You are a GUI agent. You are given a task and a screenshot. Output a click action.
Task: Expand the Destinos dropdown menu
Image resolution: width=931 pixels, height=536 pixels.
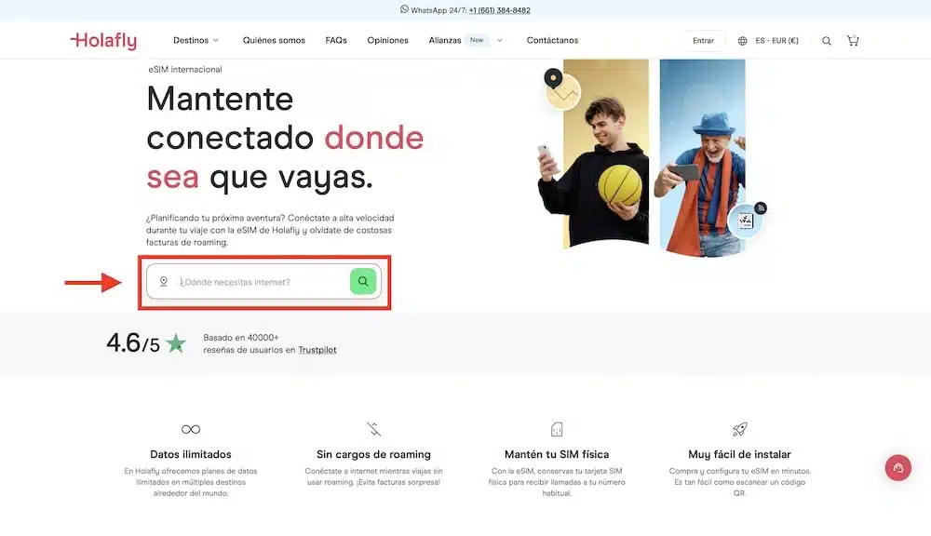(196, 40)
